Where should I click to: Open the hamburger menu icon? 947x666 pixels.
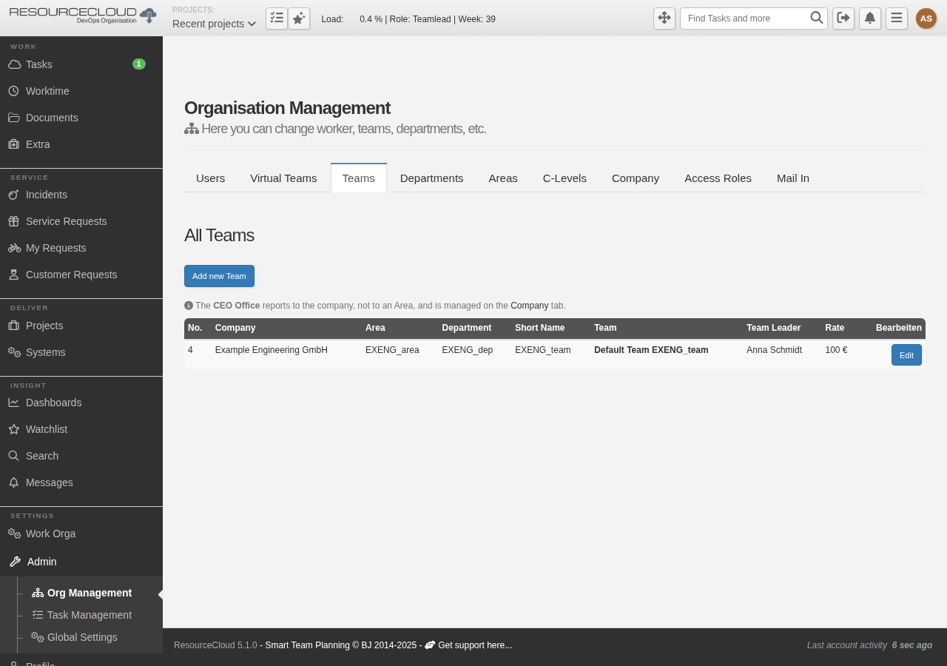(x=897, y=18)
